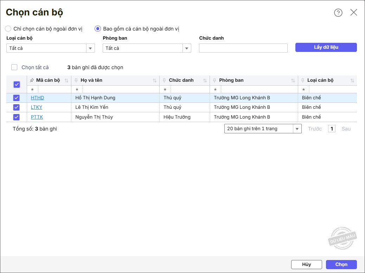Open the records-per-page dropdown
Image resolution: width=365 pixels, height=273 pixels.
pyautogui.click(x=297, y=129)
